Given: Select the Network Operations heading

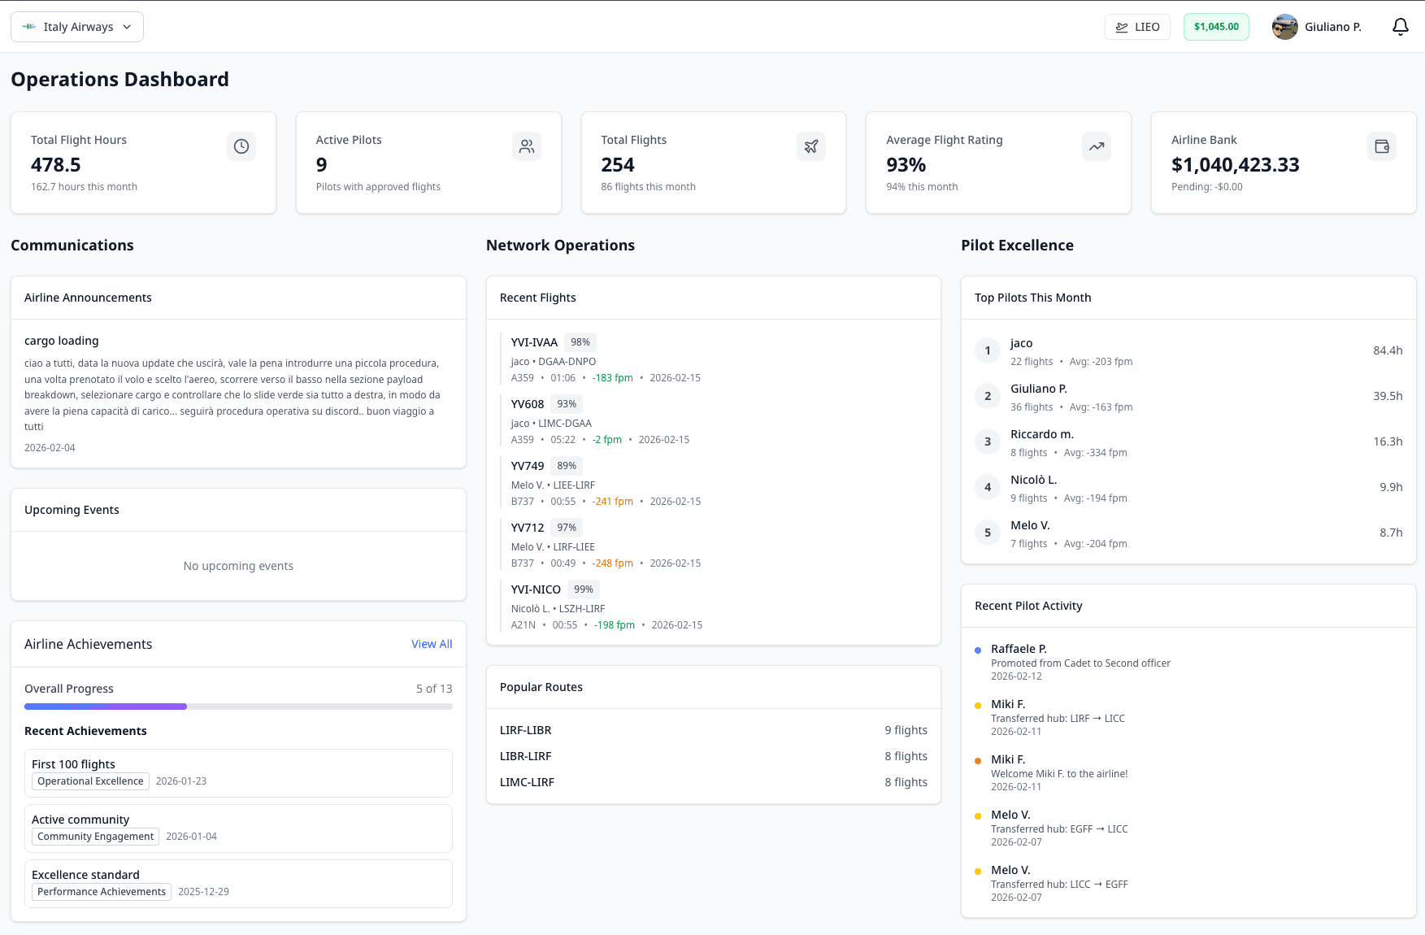Looking at the screenshot, I should coord(560,245).
